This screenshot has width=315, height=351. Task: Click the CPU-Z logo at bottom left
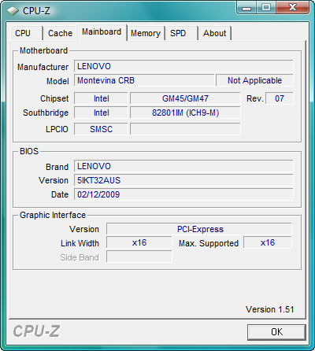tap(36, 331)
